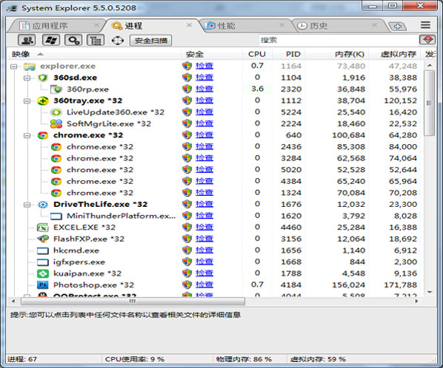The image size is (443, 368).
Task: Click the tree view toolbar icon
Action: click(96, 41)
